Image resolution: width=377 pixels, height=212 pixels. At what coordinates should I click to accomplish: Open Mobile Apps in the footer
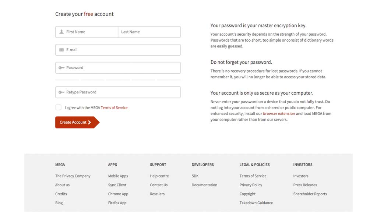pos(118,176)
